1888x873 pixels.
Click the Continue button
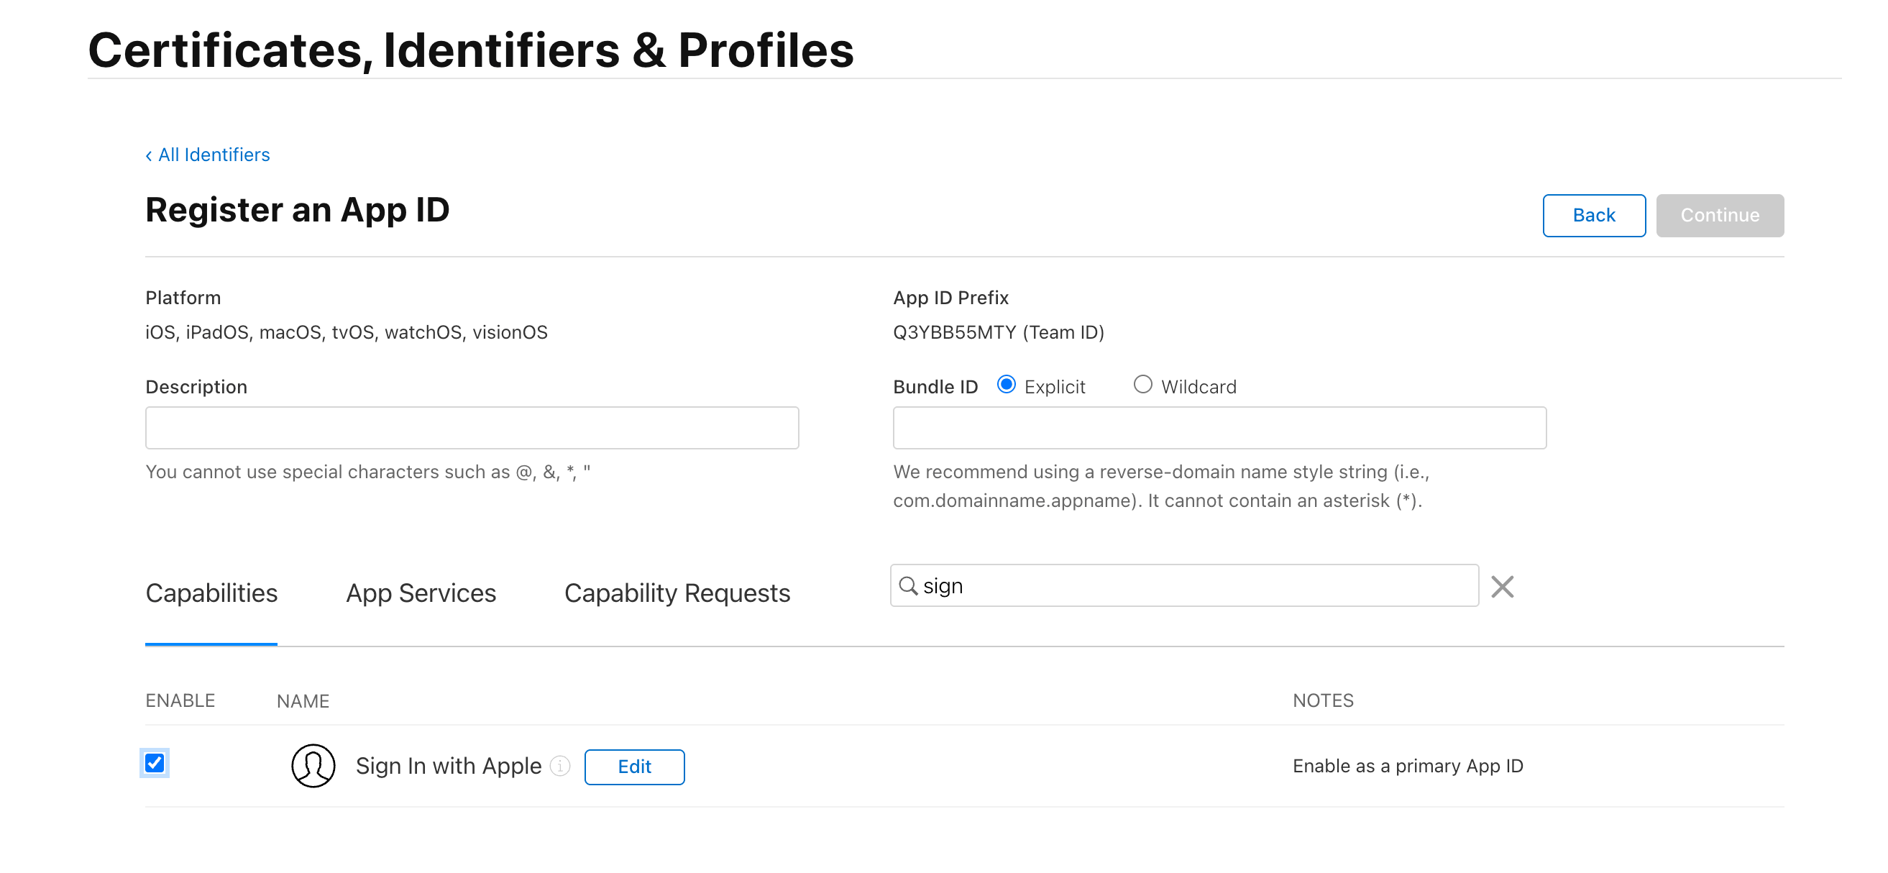coord(1720,216)
